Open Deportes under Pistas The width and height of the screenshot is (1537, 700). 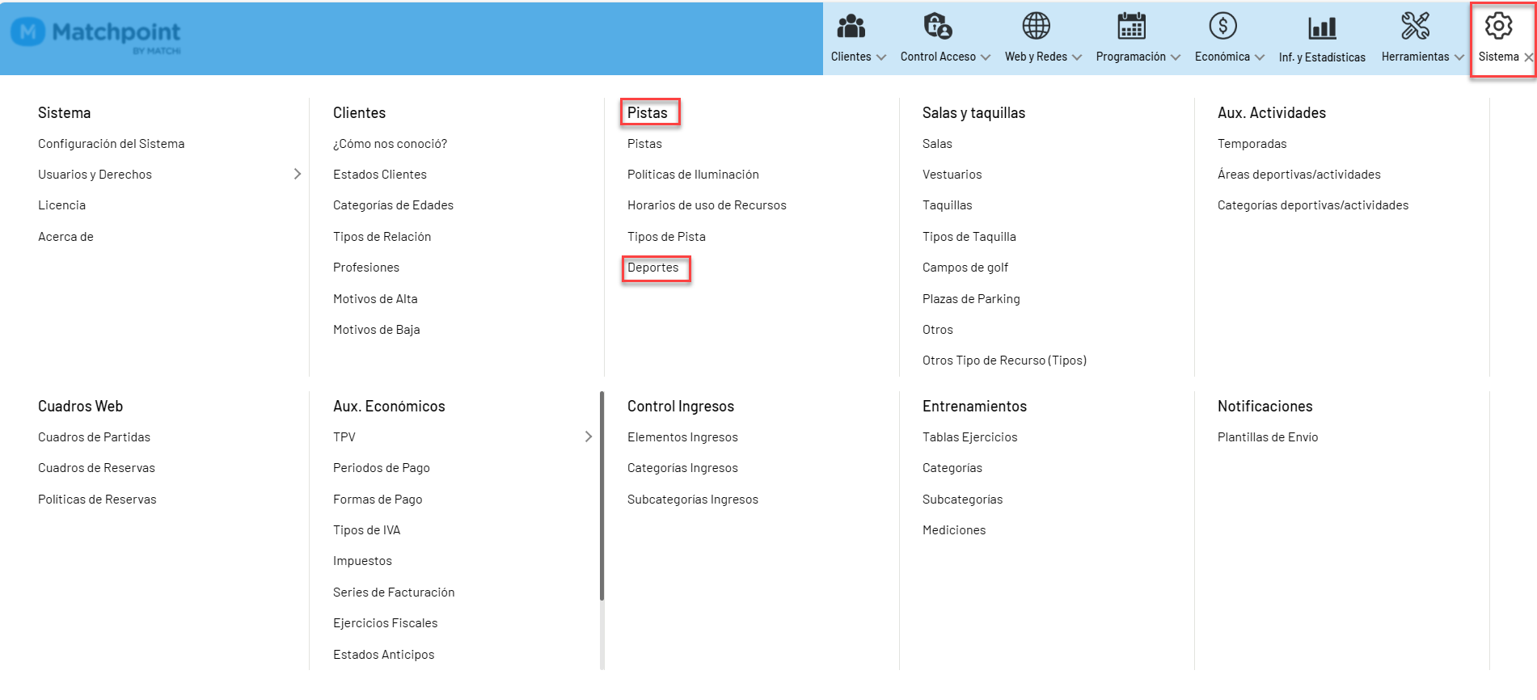(653, 268)
